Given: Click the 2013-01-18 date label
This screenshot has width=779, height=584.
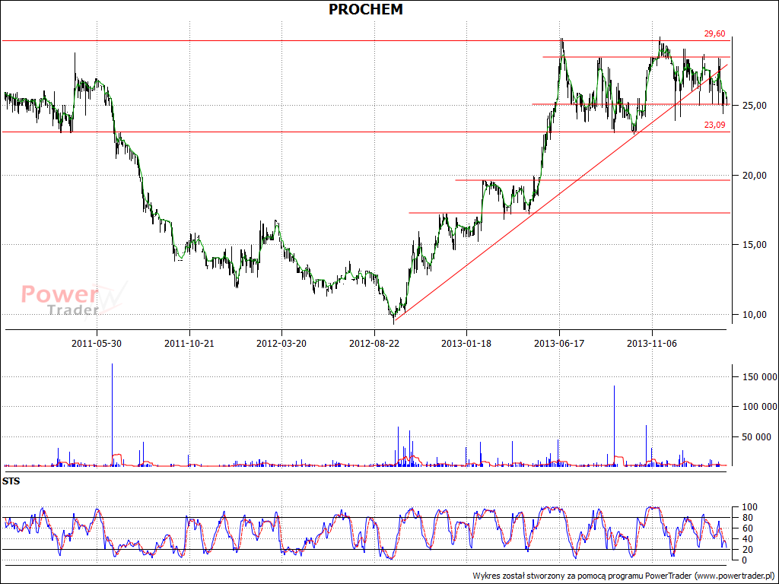Looking at the screenshot, I should (466, 343).
